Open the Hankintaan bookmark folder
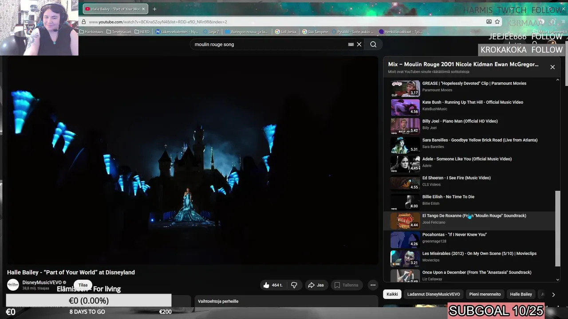The image size is (568, 319). (x=91, y=32)
